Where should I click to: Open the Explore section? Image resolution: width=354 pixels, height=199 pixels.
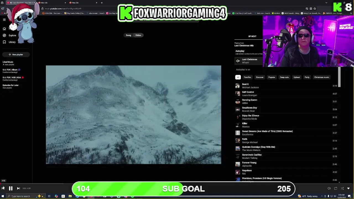point(9,35)
